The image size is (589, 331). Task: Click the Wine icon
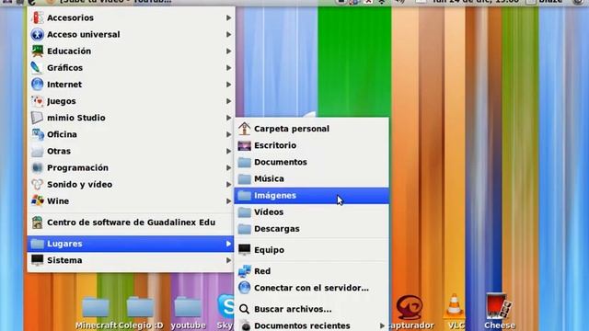pyautogui.click(x=37, y=201)
